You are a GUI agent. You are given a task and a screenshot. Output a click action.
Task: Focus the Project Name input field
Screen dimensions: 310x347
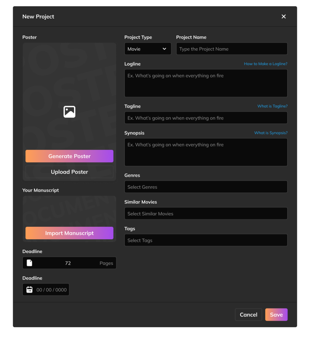point(232,49)
